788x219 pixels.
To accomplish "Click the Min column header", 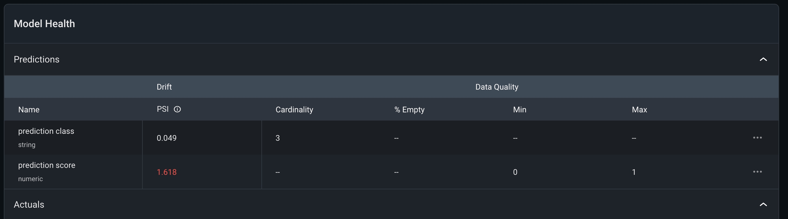I will [x=520, y=110].
